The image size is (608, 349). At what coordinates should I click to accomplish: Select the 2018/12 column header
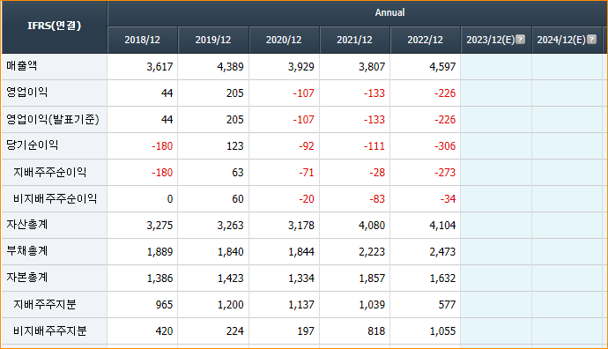[142, 40]
